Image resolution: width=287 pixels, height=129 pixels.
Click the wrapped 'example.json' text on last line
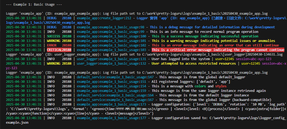click(x=17, y=123)
